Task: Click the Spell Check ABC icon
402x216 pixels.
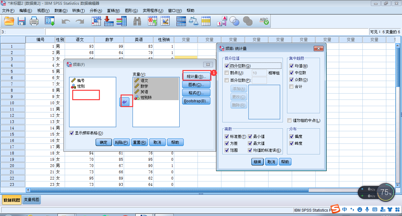Action: [x=264, y=21]
